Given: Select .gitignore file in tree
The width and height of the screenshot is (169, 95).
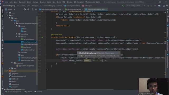Looking at the screenshot, I should point(15,74).
